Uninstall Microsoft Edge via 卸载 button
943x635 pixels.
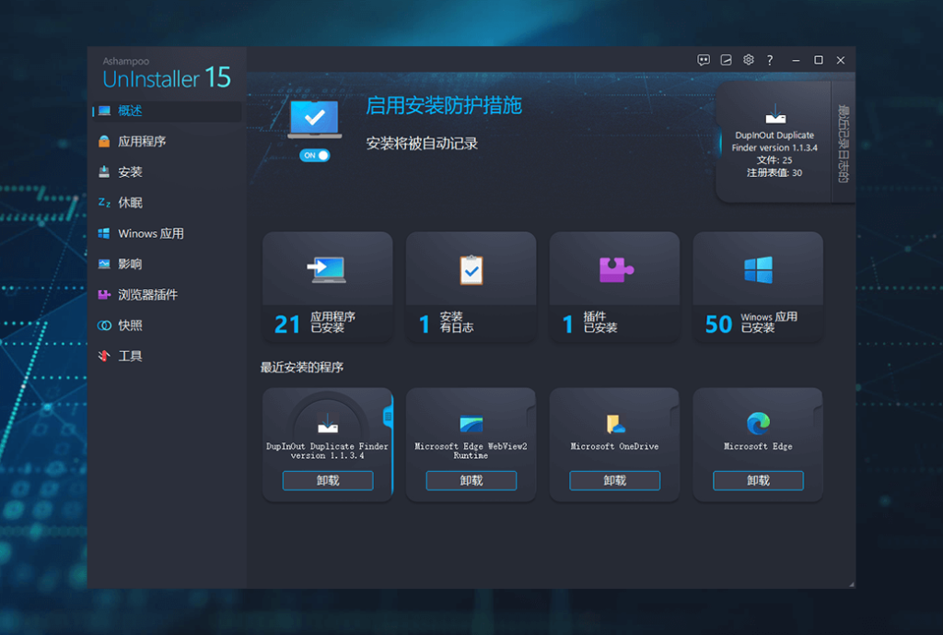(759, 480)
